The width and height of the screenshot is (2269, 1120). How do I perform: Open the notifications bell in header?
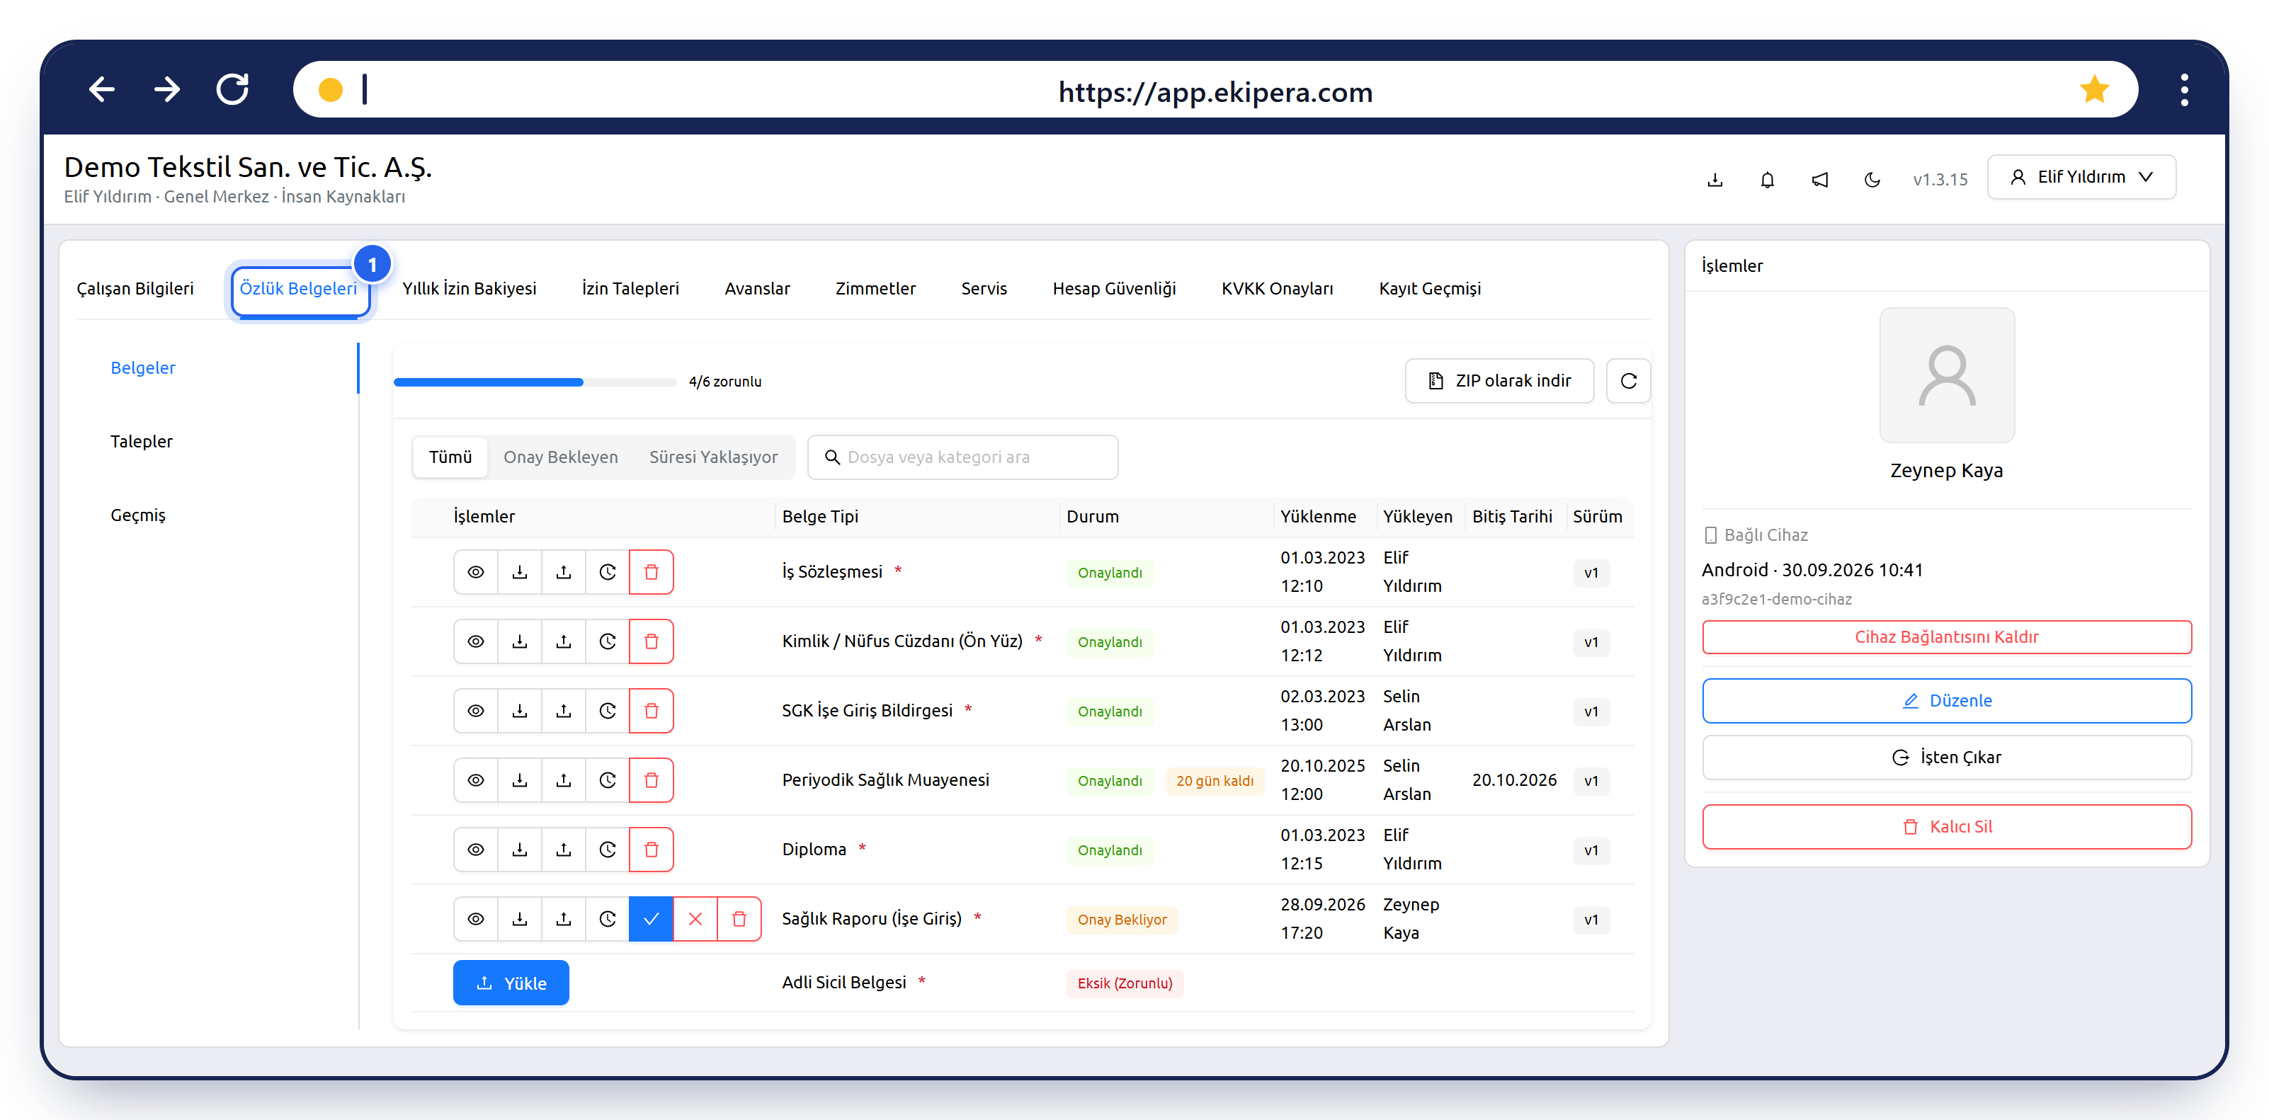click(x=1767, y=180)
